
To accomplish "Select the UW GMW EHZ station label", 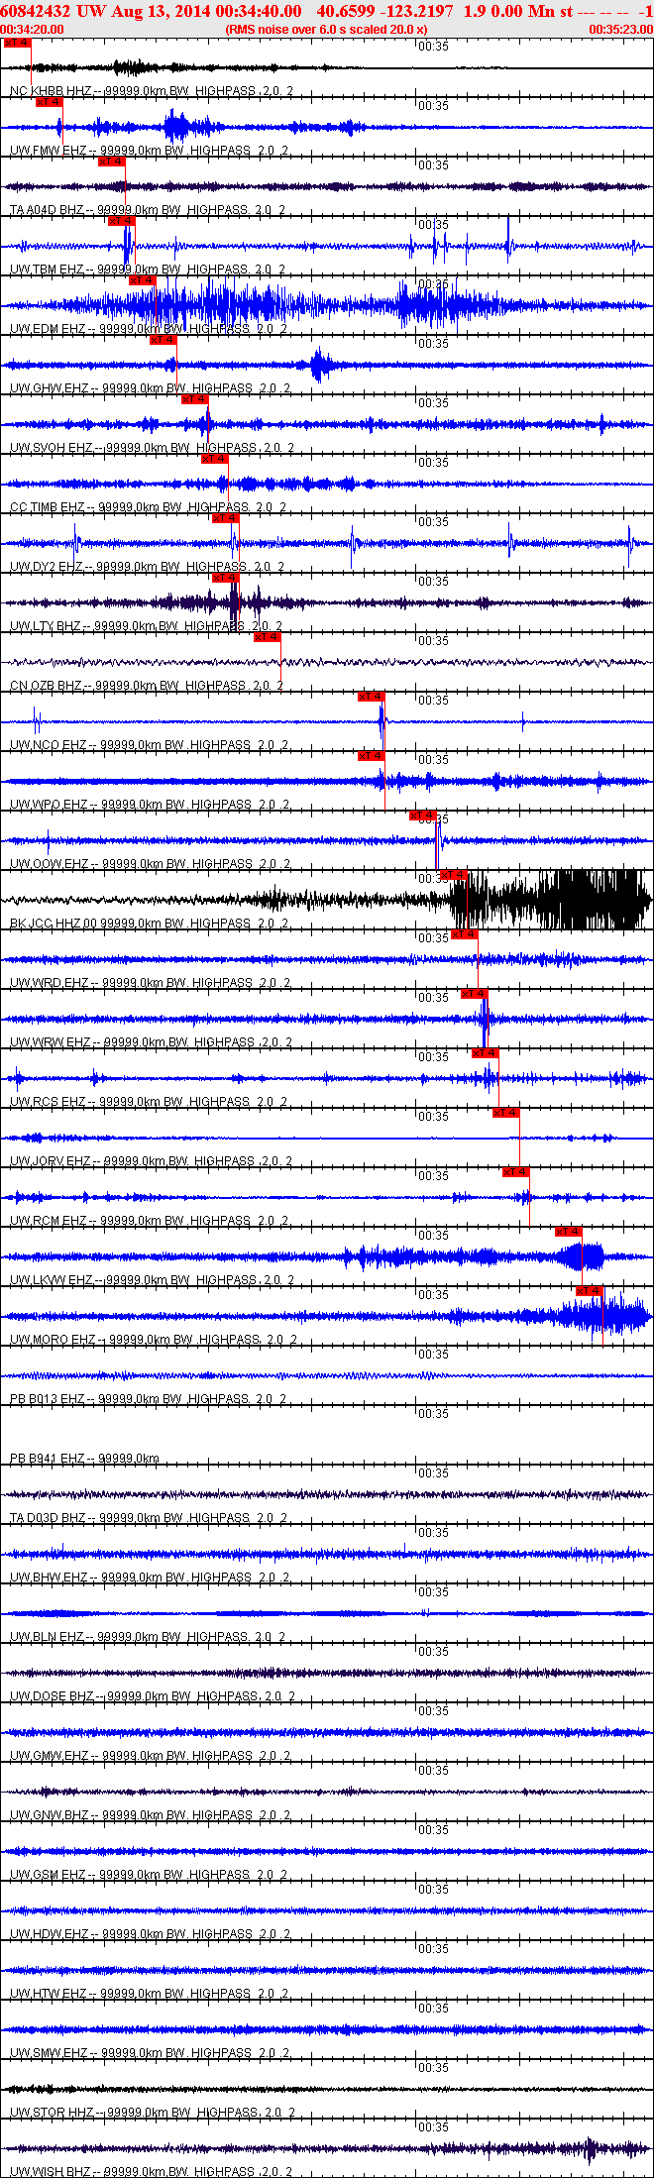I will click(151, 1756).
